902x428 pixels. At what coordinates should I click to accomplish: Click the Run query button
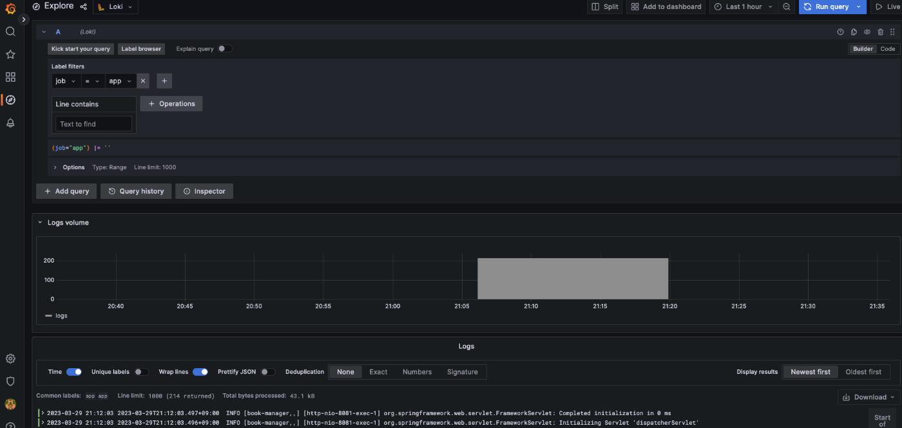[826, 6]
